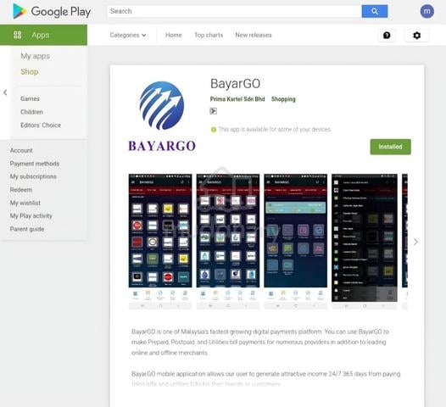Click the user account avatar 'm'
The image size is (446, 407).
[x=427, y=11]
